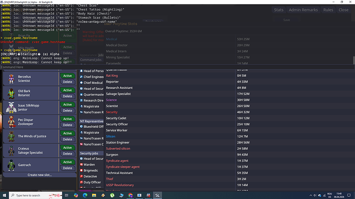Click the Syndicate sleeper agent row
The image size is (355, 199).
point(229,167)
